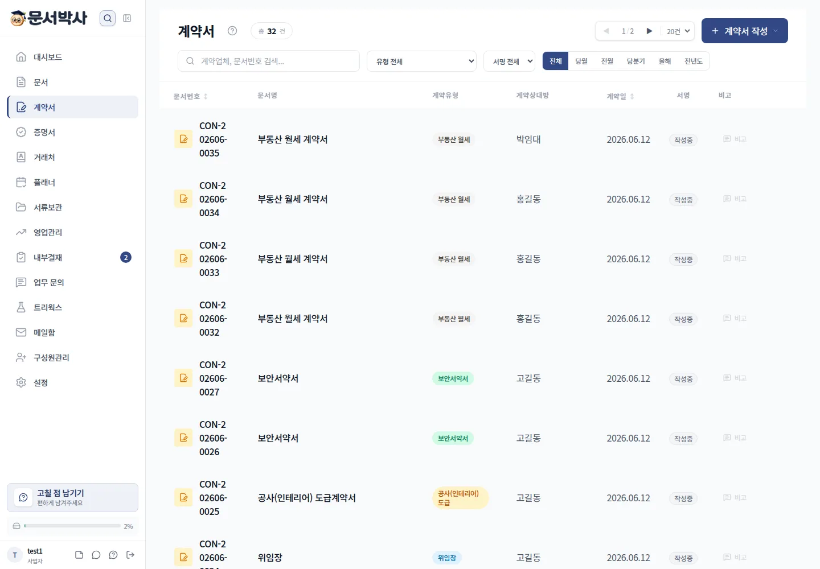Collapse the sidebar with the panel toggle icon
This screenshot has width=820, height=569.
[x=127, y=18]
